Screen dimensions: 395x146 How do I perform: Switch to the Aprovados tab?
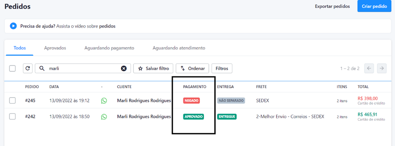(55, 48)
